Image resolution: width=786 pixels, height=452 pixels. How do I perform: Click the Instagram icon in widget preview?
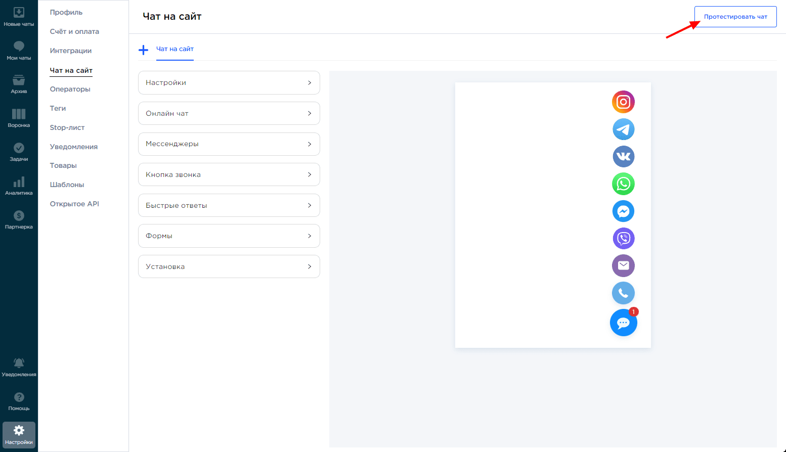[x=623, y=102]
